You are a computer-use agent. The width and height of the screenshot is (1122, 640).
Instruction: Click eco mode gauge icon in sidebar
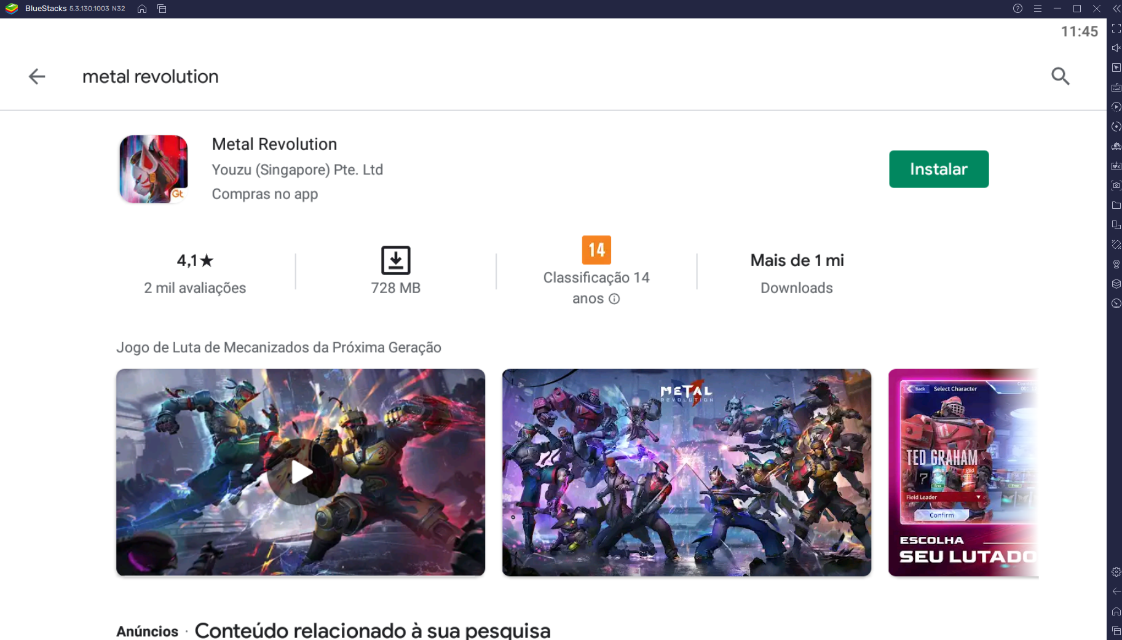pos(1116,303)
